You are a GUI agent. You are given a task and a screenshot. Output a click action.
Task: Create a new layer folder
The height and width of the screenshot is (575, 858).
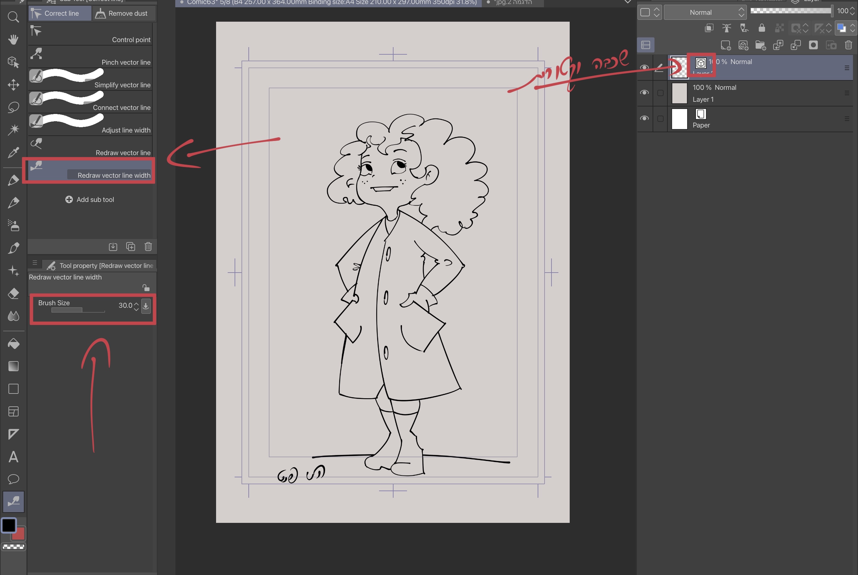coord(760,45)
